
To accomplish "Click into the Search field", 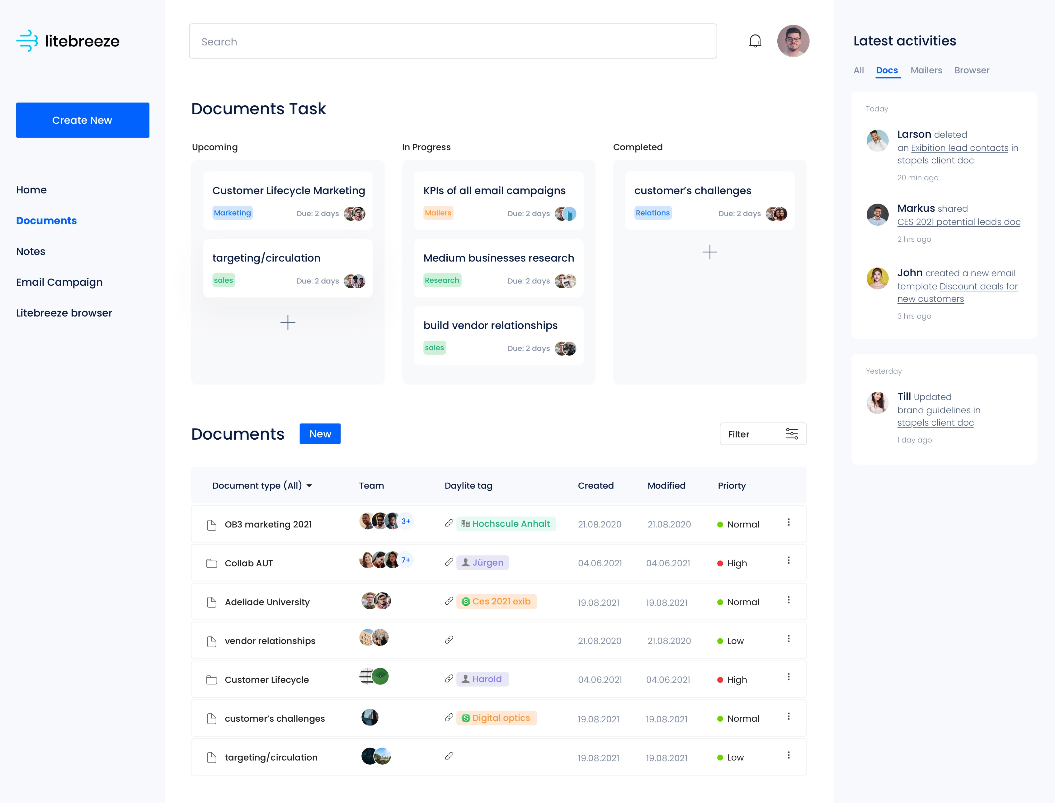I will click(x=453, y=41).
